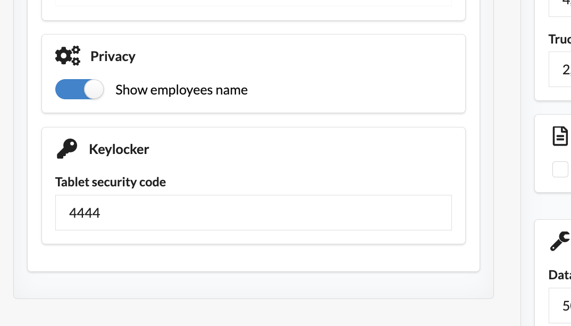Image resolution: width=571 pixels, height=326 pixels.
Task: Click the Keylocker key icon
Action: 67,149
